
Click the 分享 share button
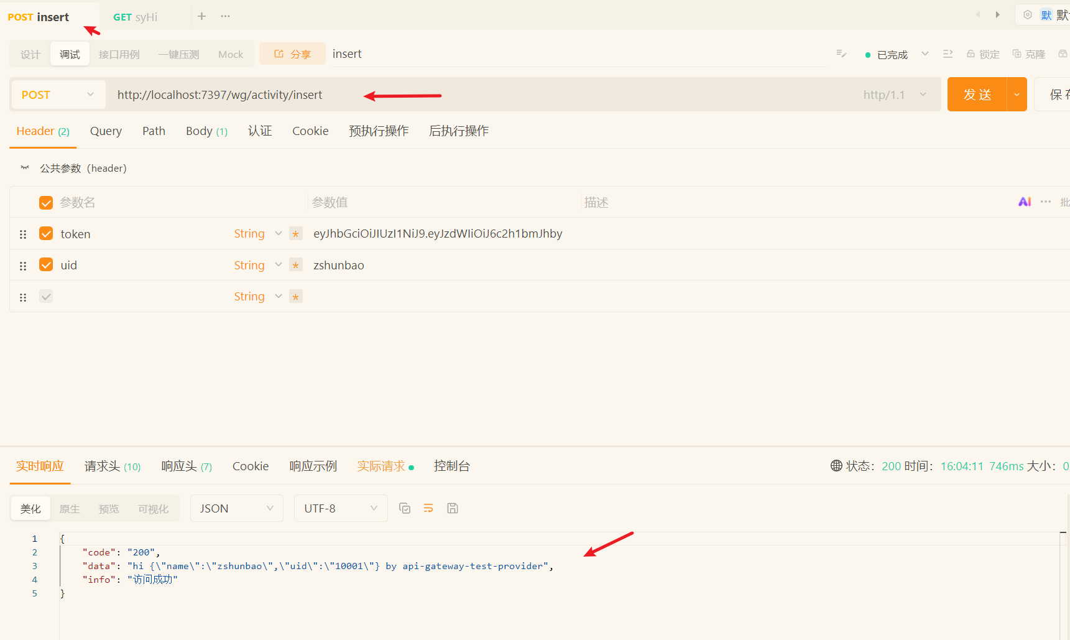(x=292, y=54)
